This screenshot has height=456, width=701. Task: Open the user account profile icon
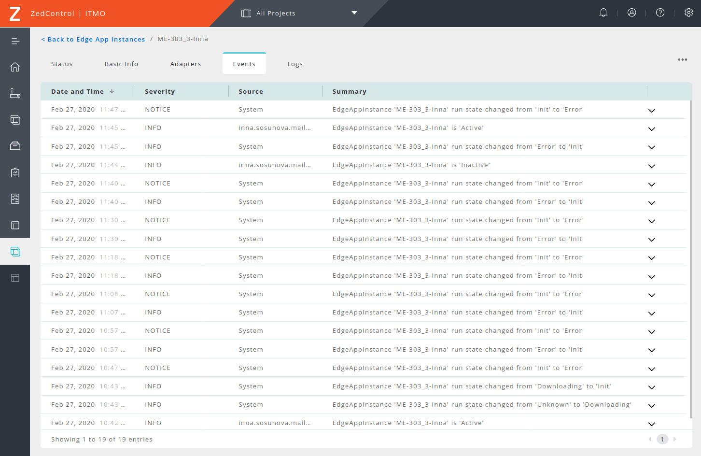point(631,13)
